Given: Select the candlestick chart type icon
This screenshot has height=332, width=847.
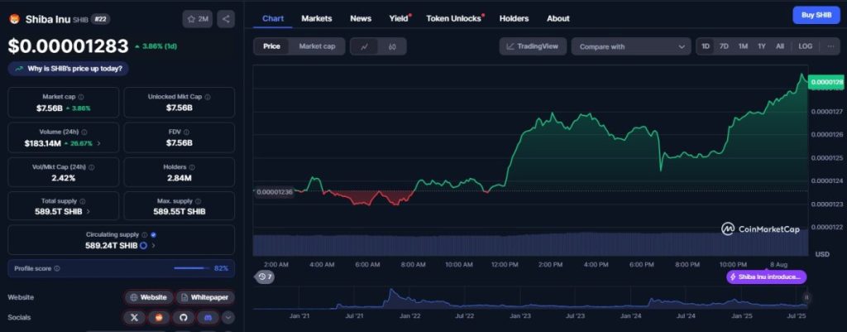Looking at the screenshot, I should (392, 47).
